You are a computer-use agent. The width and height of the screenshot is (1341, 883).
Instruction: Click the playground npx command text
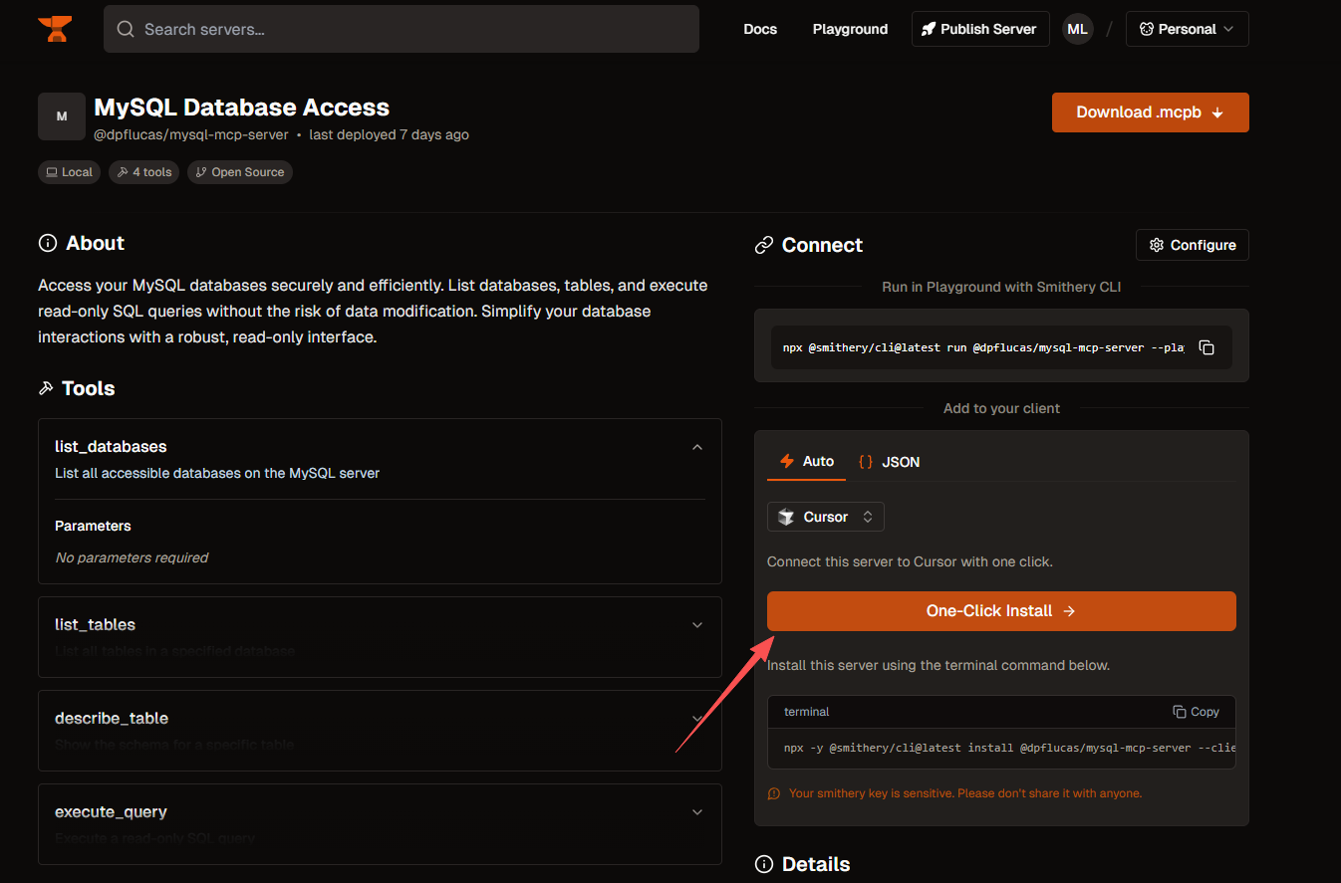pos(983,347)
